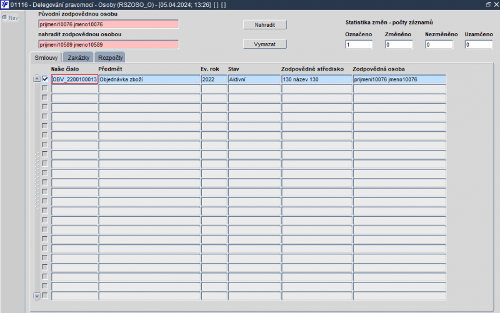The height and width of the screenshot is (313, 500).
Task: Select the OBV_2200100013 number cell
Action: tap(74, 79)
